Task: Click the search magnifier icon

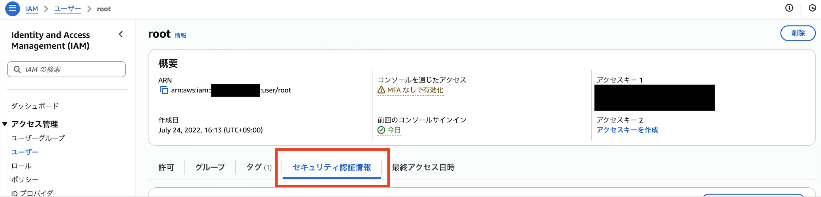Action: (x=17, y=69)
